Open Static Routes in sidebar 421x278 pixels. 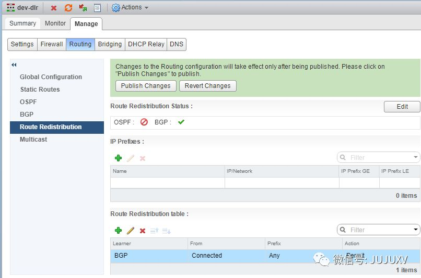40,90
